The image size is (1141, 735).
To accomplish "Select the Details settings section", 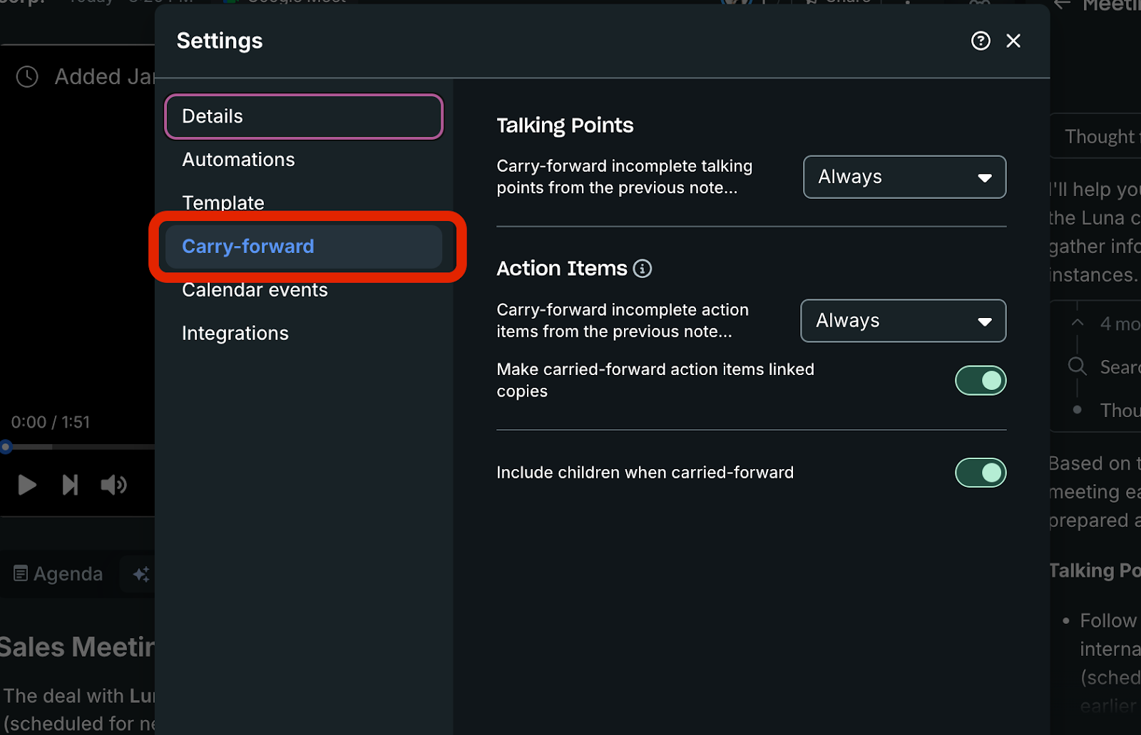I will click(x=304, y=117).
